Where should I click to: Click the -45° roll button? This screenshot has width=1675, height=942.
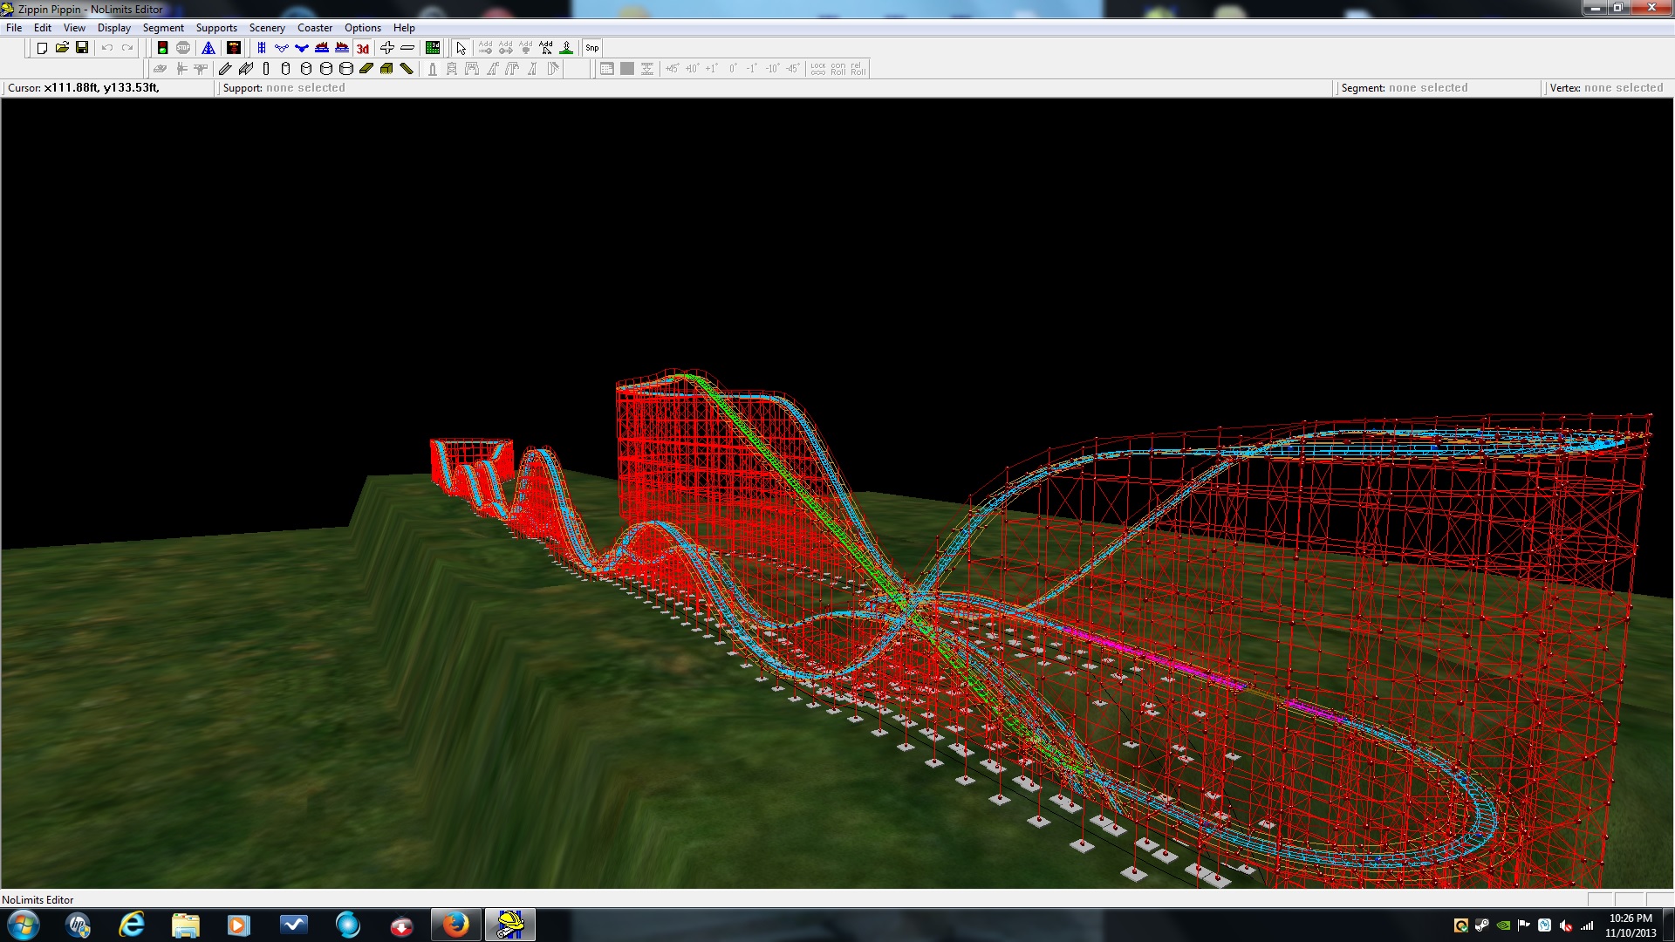click(792, 68)
